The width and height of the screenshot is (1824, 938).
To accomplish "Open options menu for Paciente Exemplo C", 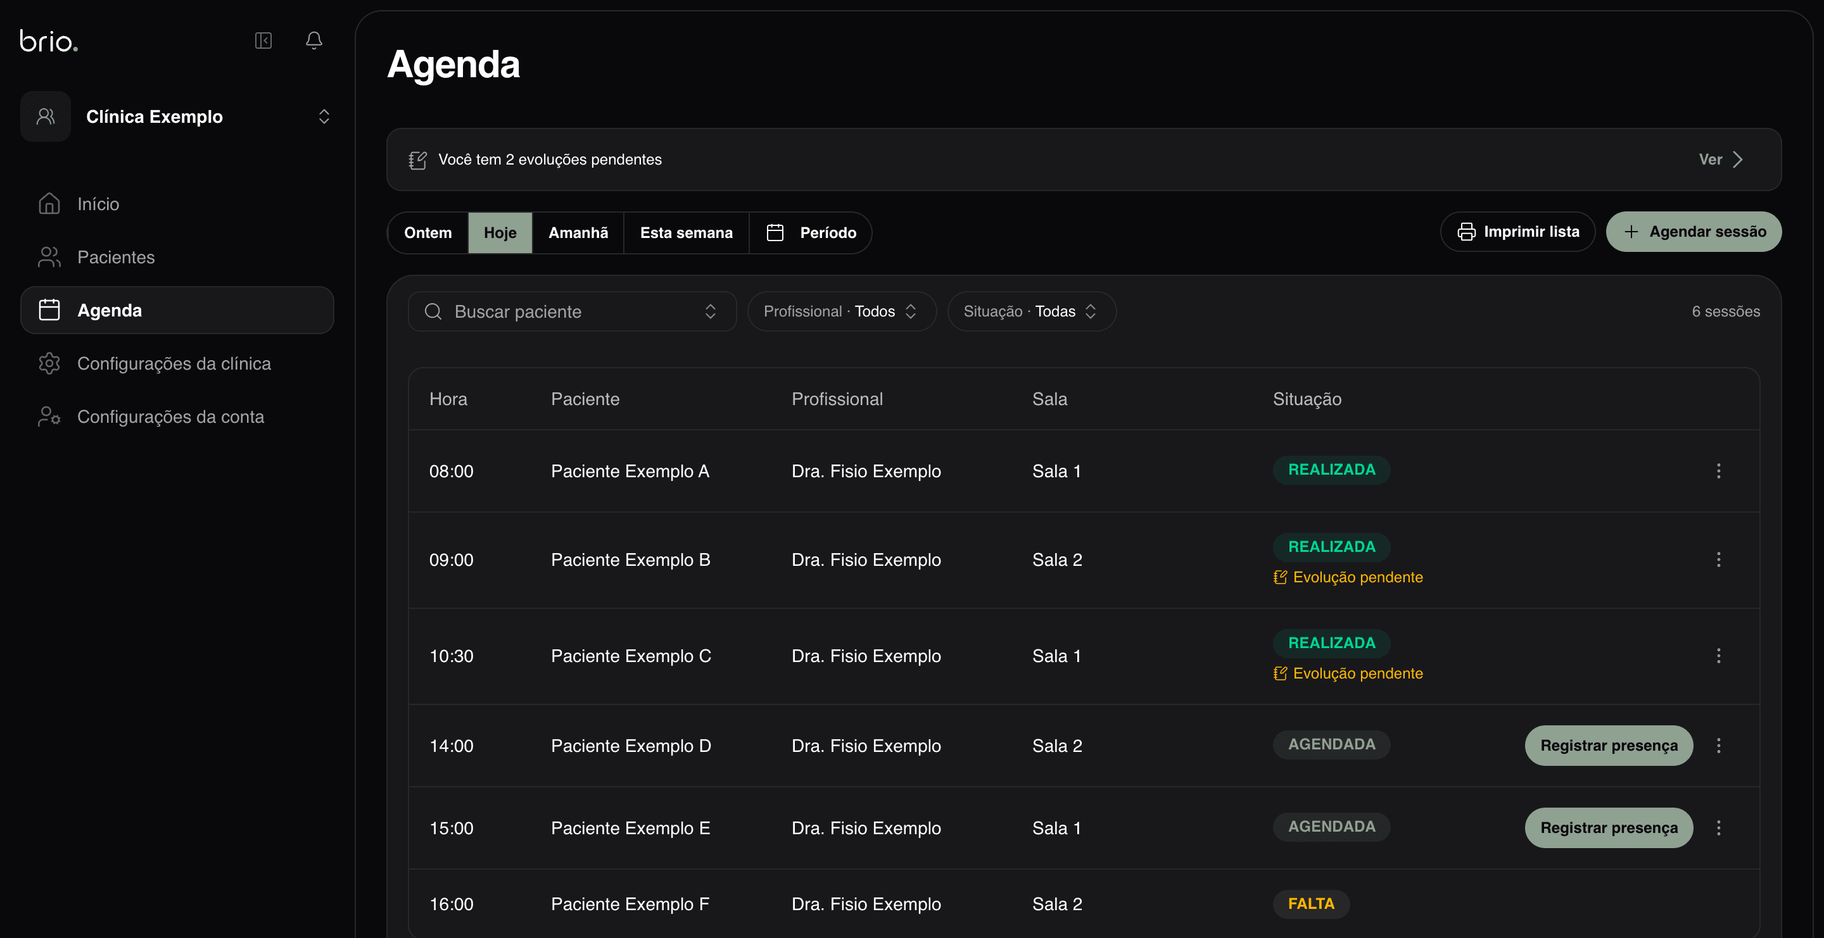I will pos(1718,656).
